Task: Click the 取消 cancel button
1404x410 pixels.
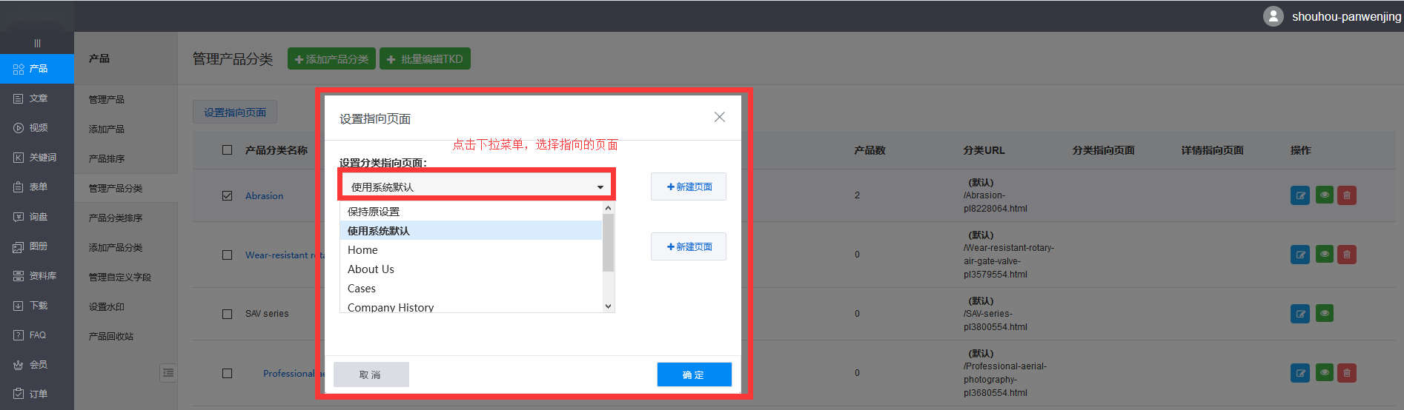Action: point(371,374)
